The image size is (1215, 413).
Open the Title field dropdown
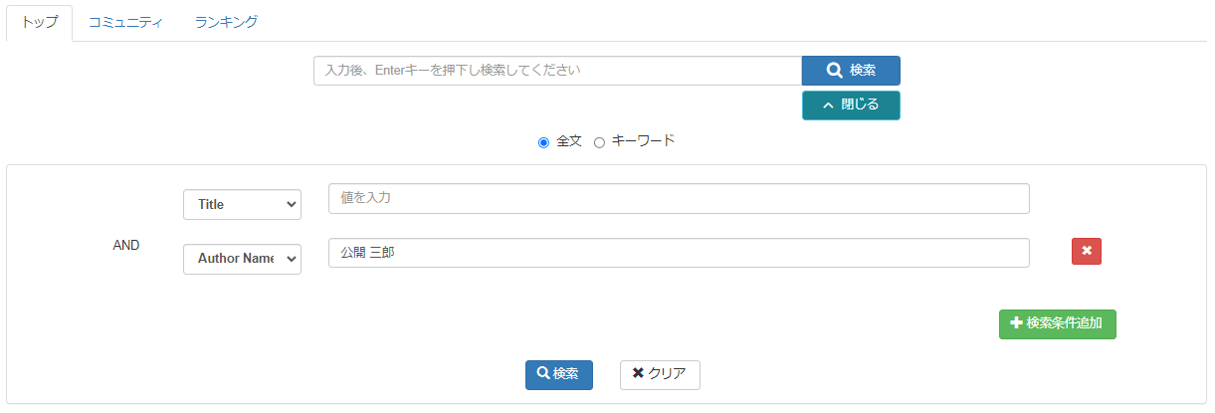pyautogui.click(x=242, y=204)
